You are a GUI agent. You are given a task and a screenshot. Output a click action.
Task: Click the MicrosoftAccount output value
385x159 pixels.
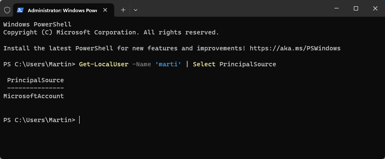pos(34,96)
